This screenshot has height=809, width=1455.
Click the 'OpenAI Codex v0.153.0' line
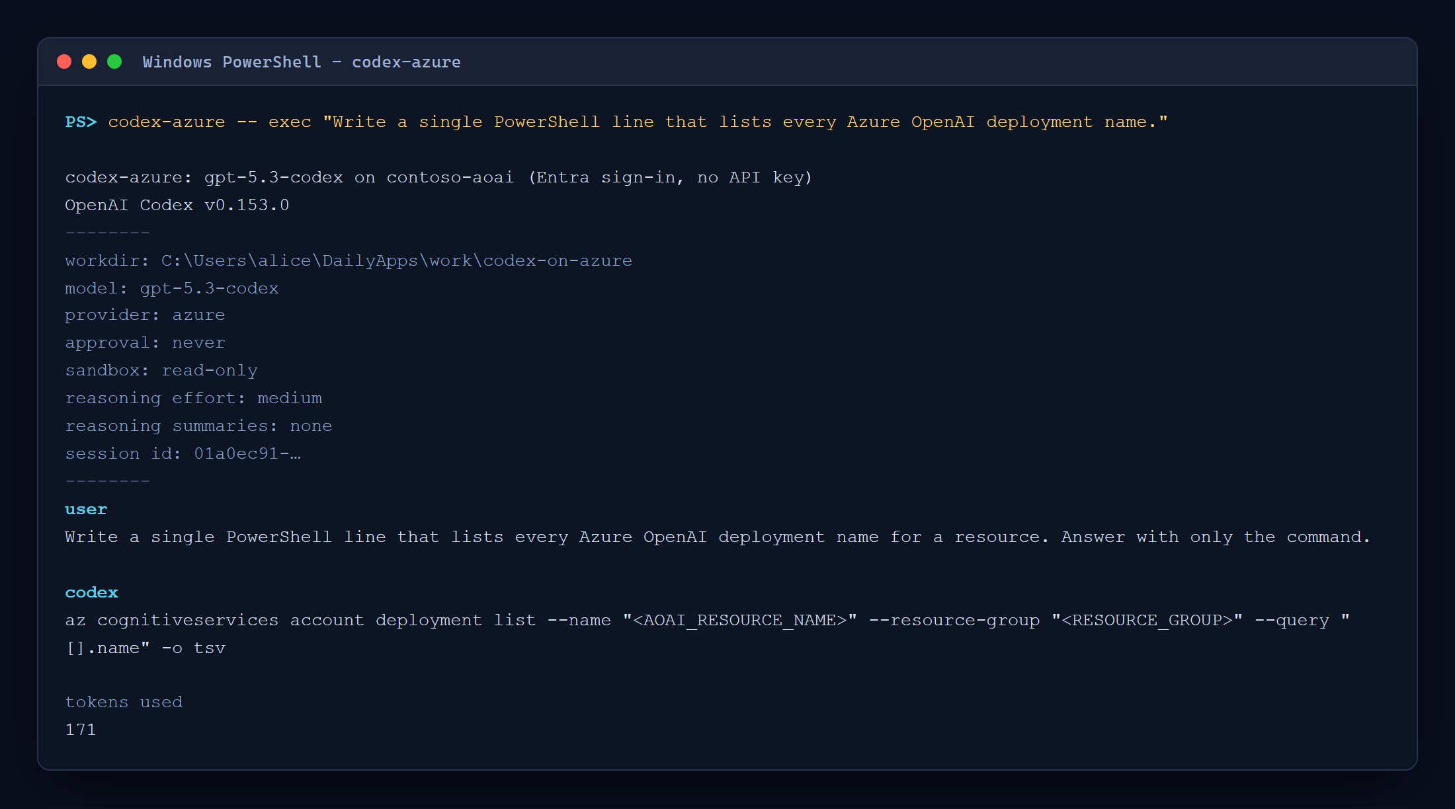pyautogui.click(x=177, y=206)
